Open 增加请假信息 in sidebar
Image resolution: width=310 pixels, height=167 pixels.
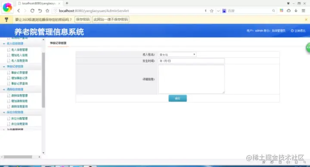[x=19, y=101]
